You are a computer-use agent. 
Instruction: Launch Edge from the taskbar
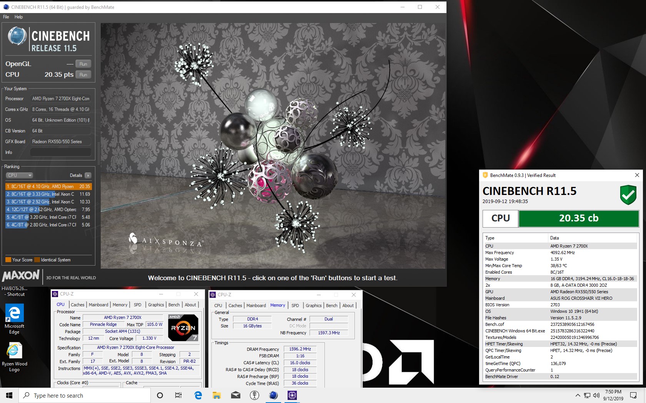[198, 395]
